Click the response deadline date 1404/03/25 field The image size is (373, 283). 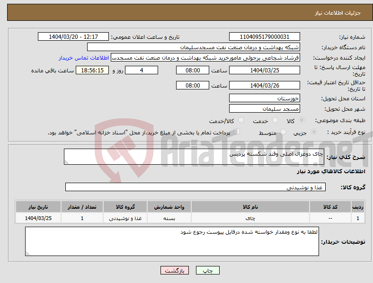point(264,70)
